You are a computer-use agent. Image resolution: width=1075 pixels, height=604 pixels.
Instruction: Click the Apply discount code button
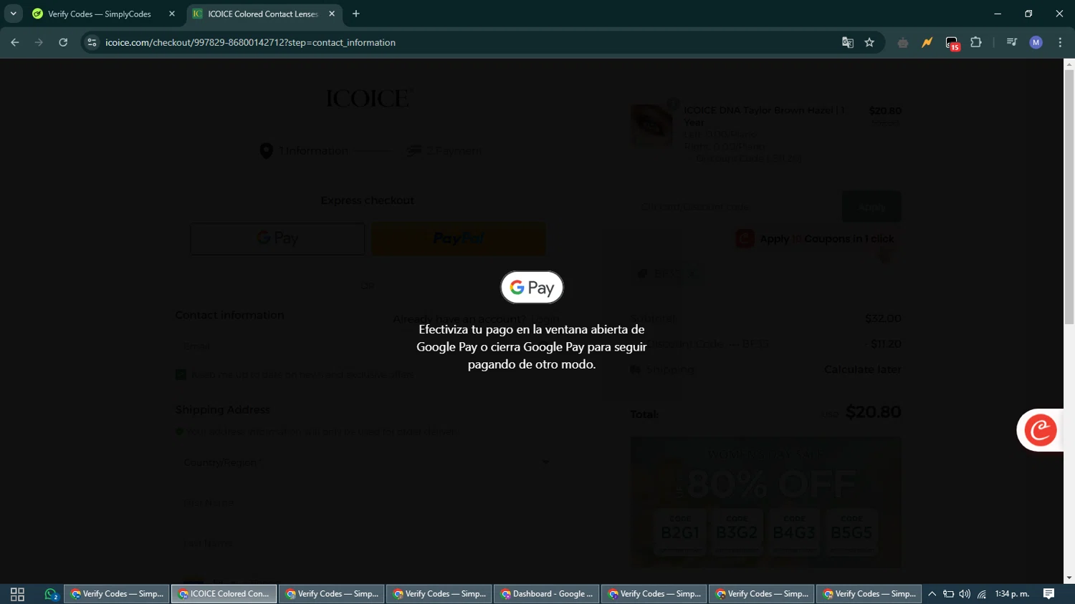(x=871, y=207)
